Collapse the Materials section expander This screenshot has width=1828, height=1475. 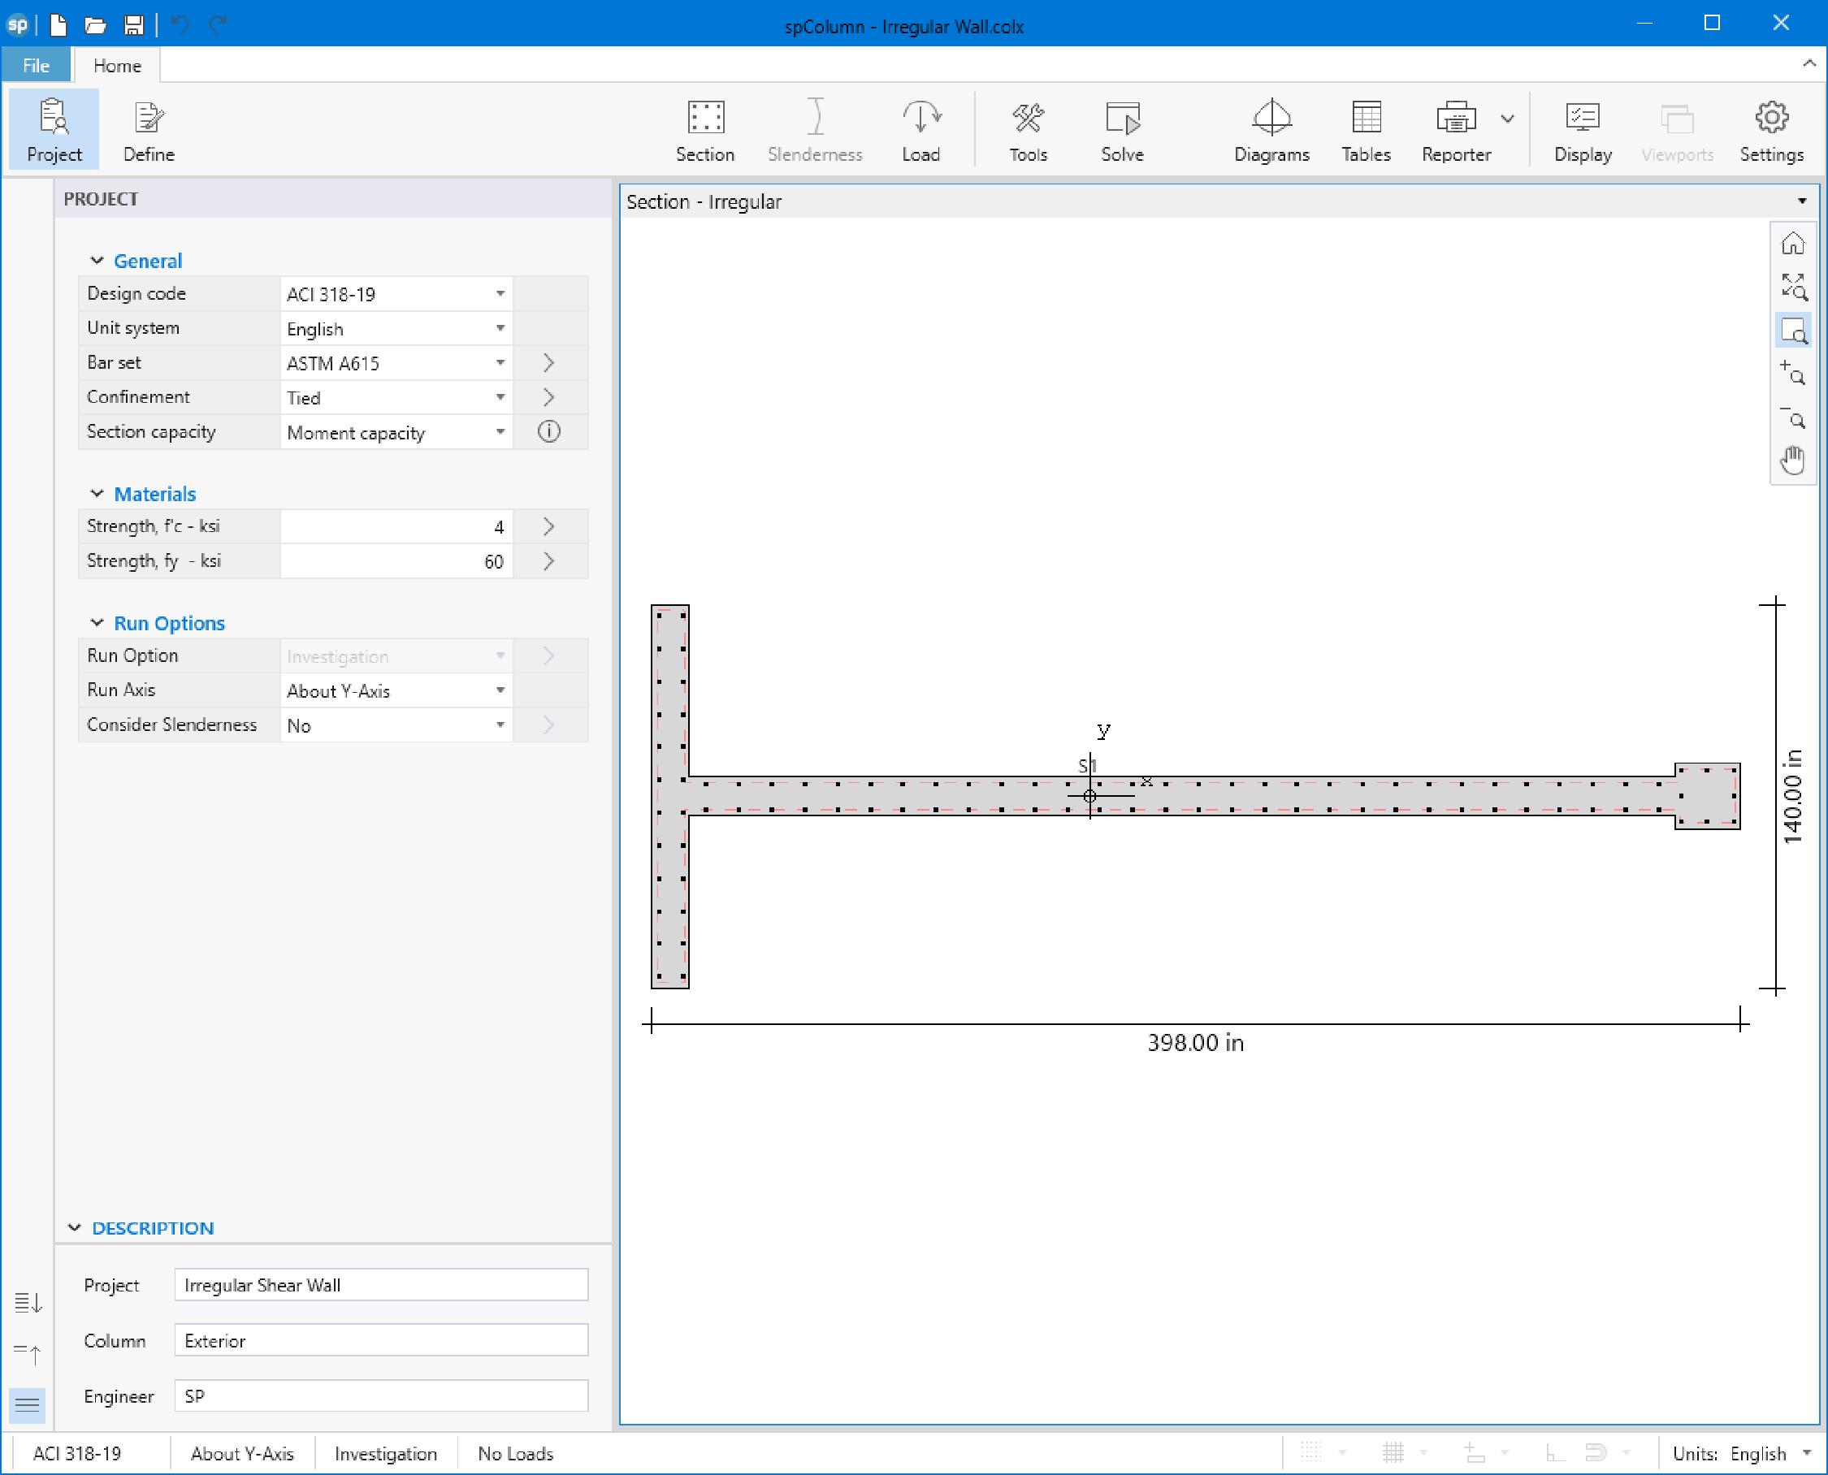coord(97,492)
